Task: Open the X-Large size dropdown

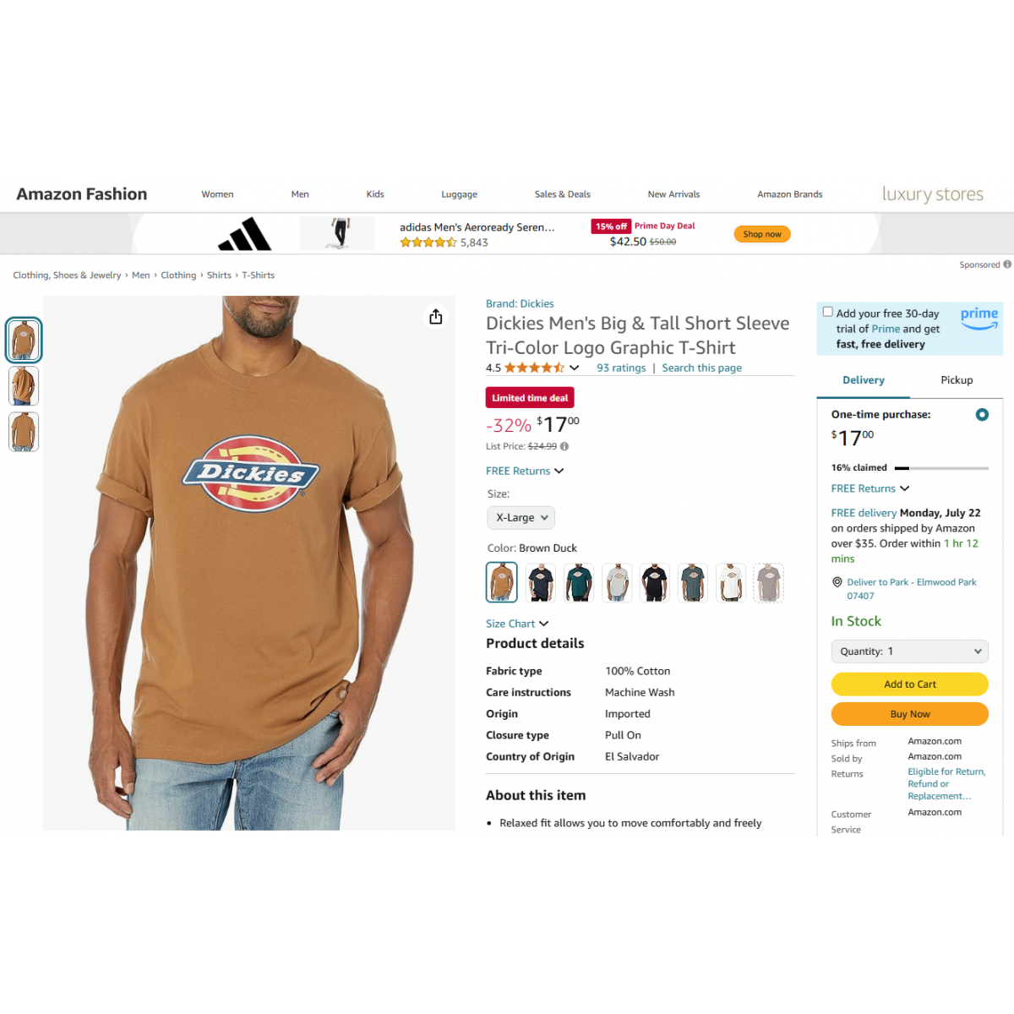Action: (521, 517)
